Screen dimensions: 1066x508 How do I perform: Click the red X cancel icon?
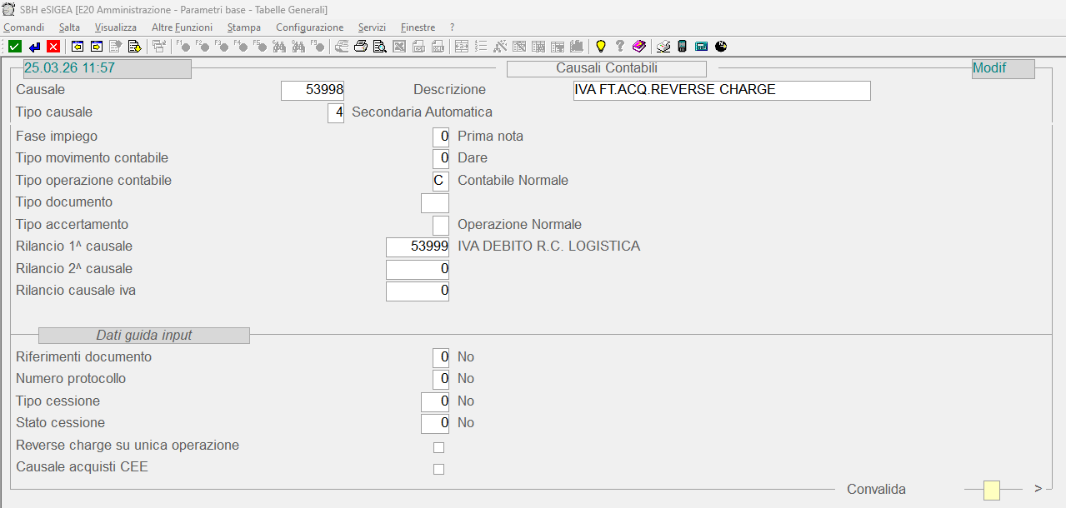(53, 47)
